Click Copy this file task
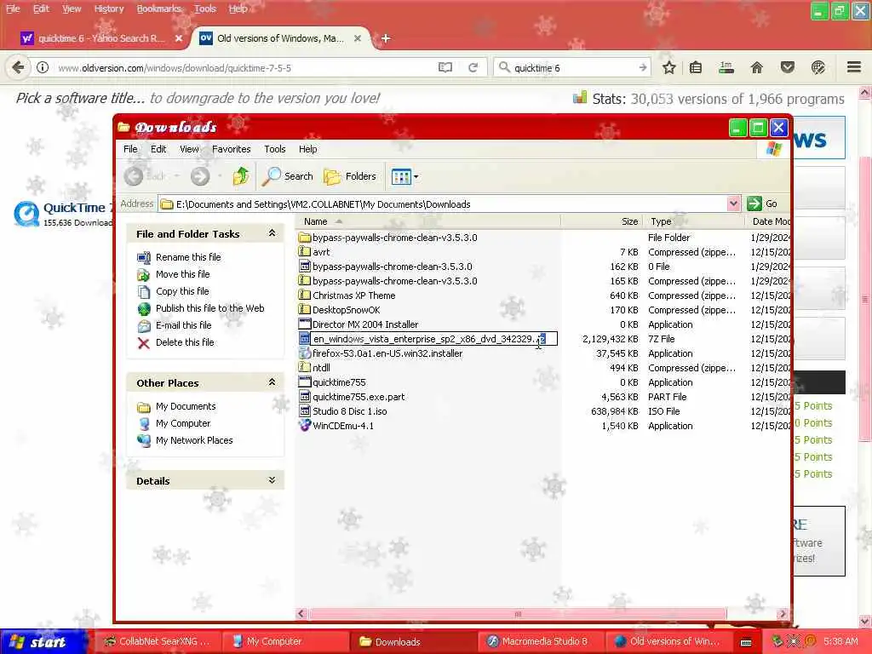This screenshot has width=872, height=654. point(182,291)
